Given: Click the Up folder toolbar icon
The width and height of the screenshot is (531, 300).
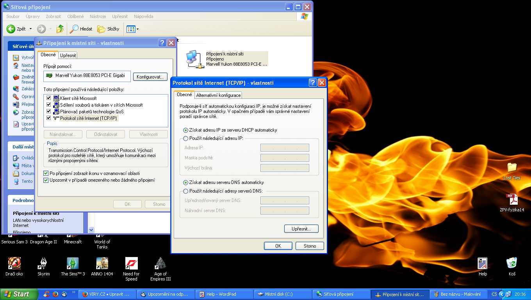Looking at the screenshot, I should (x=60, y=29).
